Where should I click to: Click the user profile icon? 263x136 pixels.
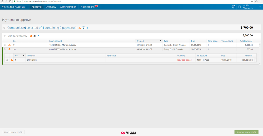click(x=240, y=7)
